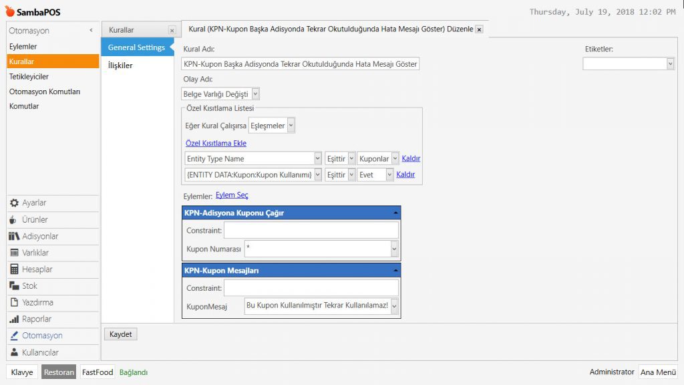Click the Özel Kısıtlama Ekle link

click(x=215, y=143)
